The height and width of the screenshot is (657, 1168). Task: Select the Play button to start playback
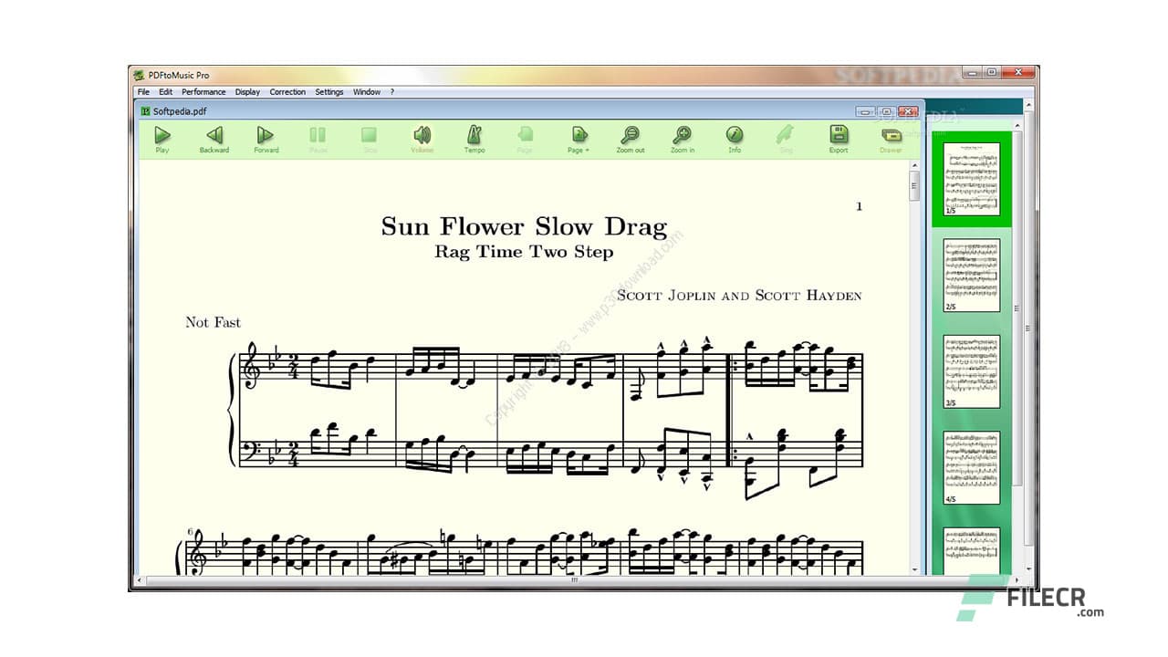pyautogui.click(x=162, y=137)
